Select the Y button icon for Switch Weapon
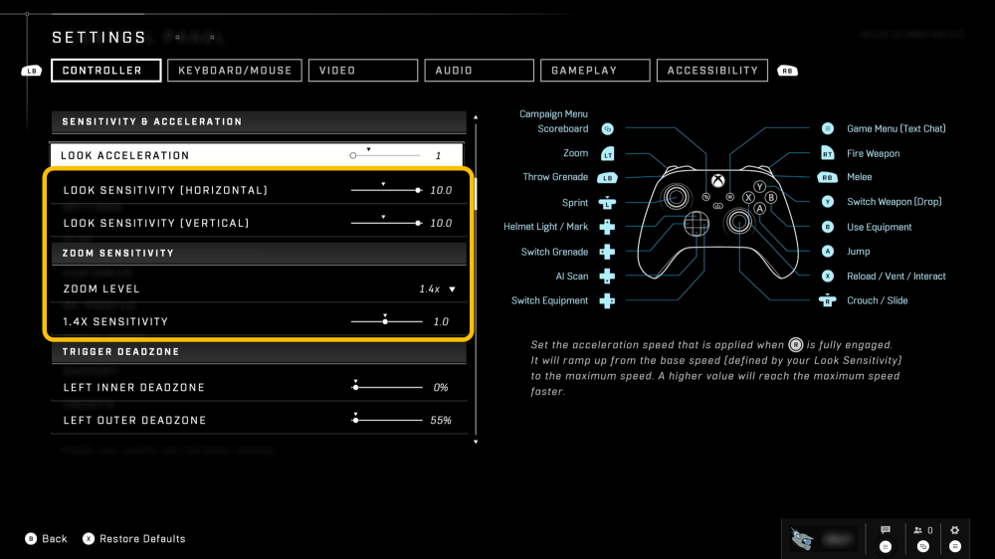Image resolution: width=995 pixels, height=559 pixels. point(828,202)
